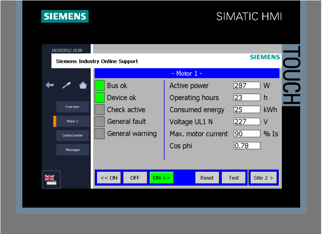Screen dimensions: 322x234
Task: Click the Reset button
Action: (207, 178)
